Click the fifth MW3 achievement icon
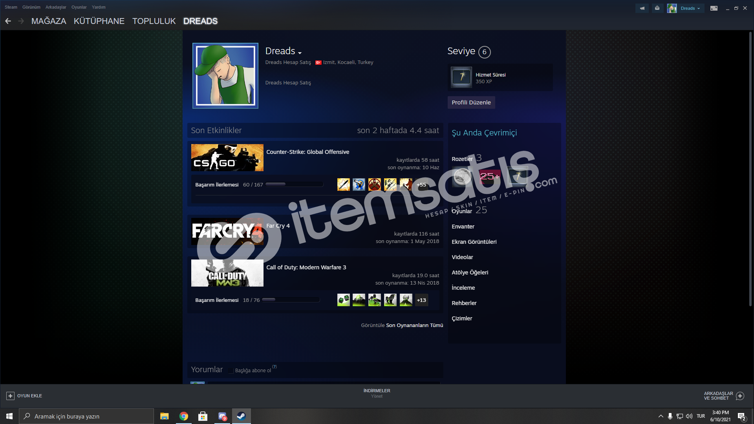The height and width of the screenshot is (424, 754). pos(406,300)
